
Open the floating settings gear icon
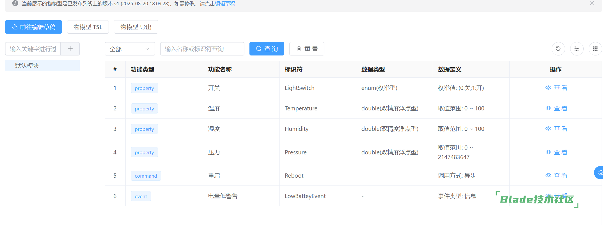[600, 173]
